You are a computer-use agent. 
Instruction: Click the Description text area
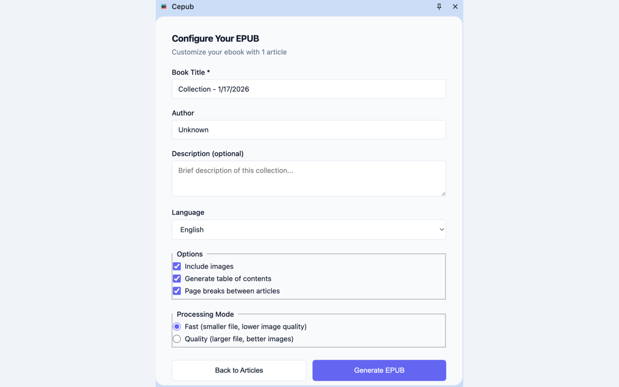309,178
